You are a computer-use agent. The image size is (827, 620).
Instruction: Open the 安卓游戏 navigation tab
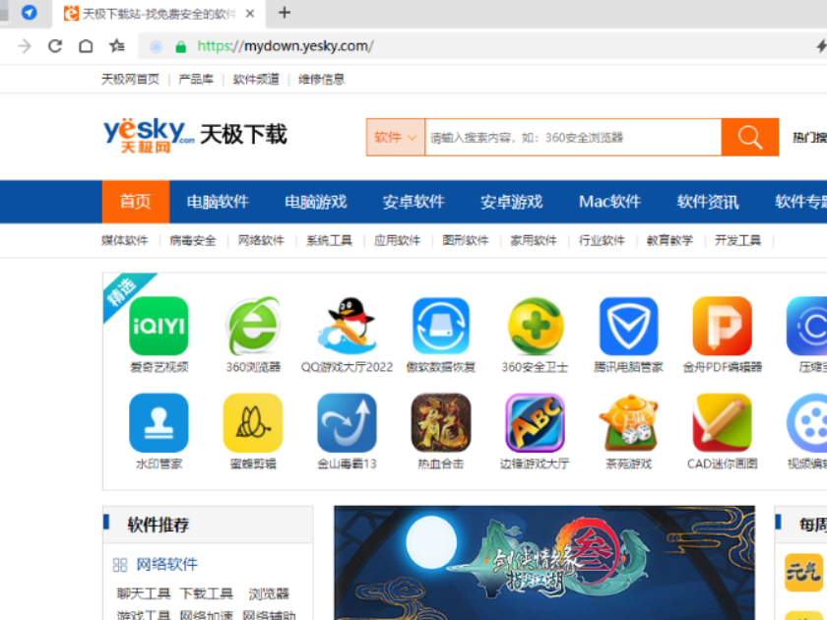pyautogui.click(x=512, y=202)
